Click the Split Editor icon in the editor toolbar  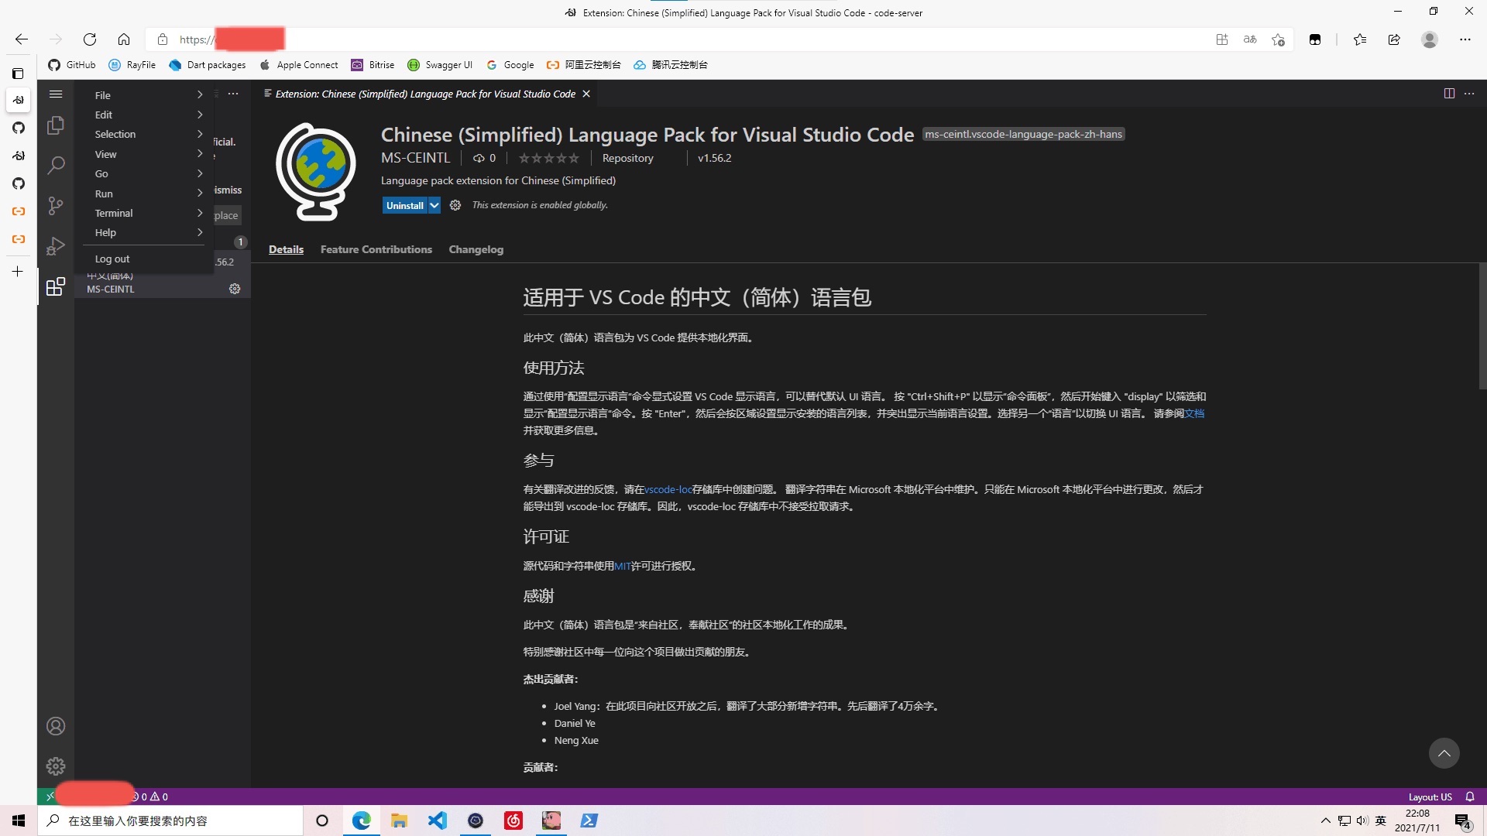click(1449, 93)
